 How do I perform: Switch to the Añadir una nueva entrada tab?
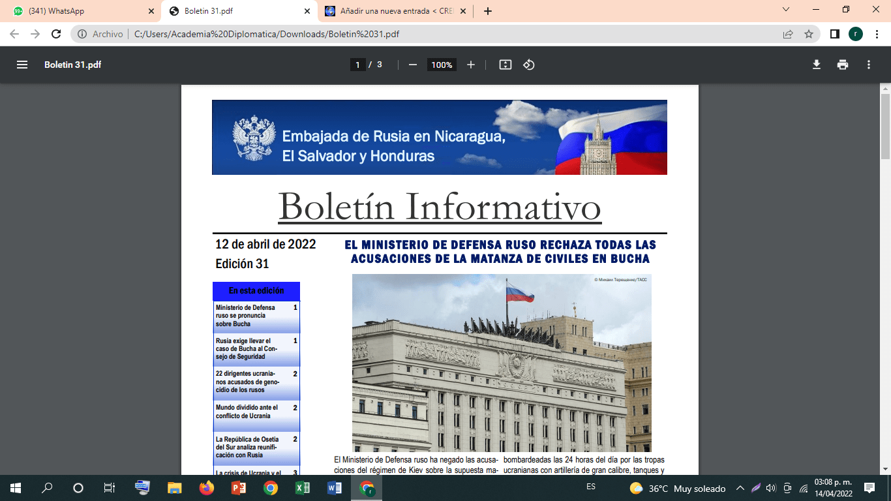[x=395, y=11]
